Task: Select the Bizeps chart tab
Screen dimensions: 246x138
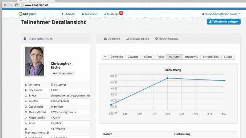Action: tap(228, 57)
